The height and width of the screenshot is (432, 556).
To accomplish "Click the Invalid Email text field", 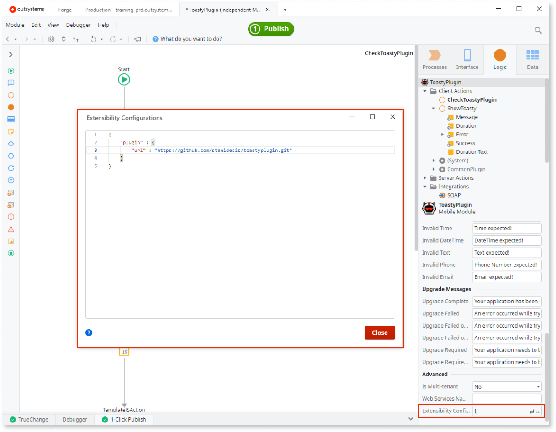I will [506, 277].
